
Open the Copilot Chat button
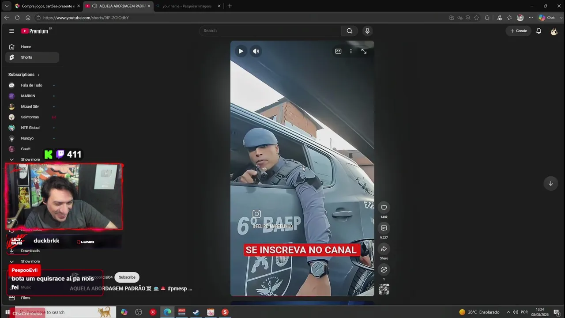tap(547, 18)
